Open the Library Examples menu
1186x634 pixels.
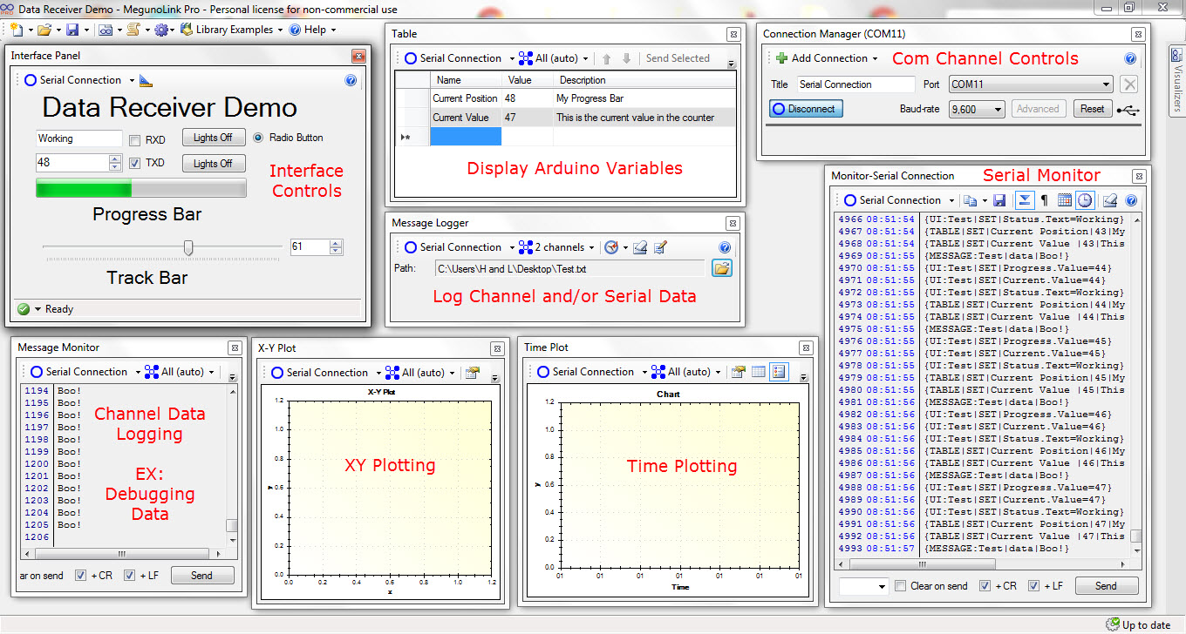232,30
